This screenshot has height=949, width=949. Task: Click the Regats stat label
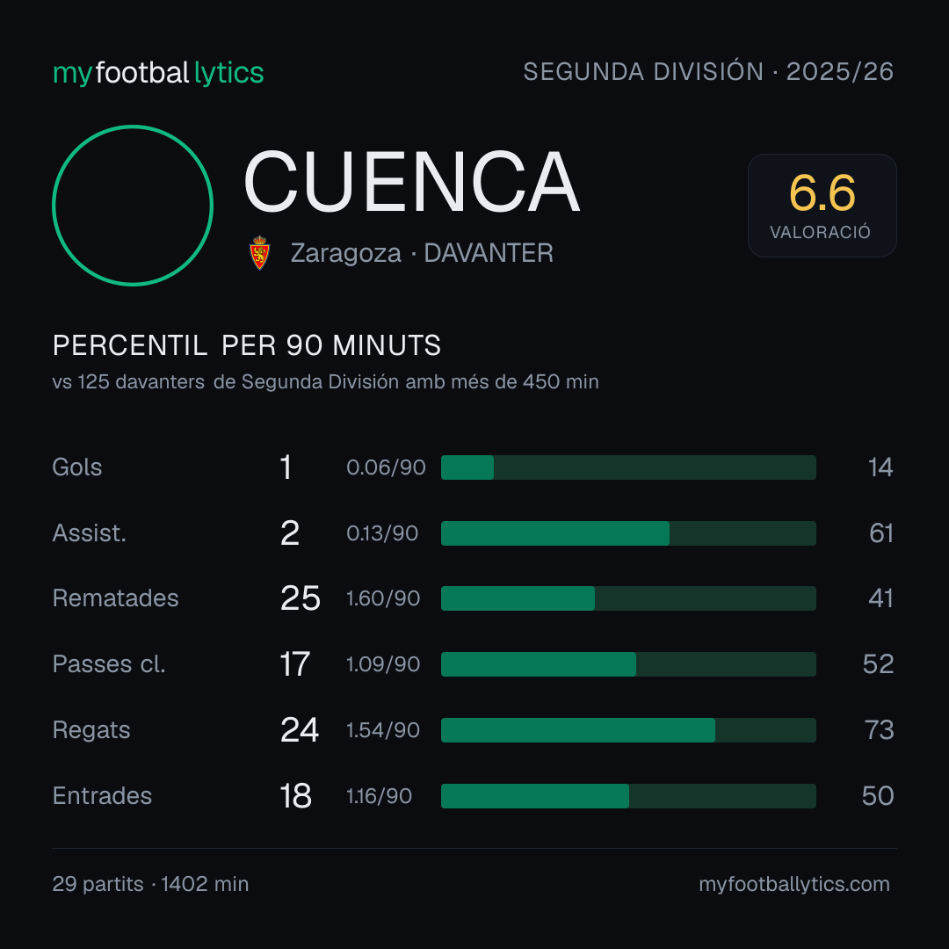click(91, 730)
